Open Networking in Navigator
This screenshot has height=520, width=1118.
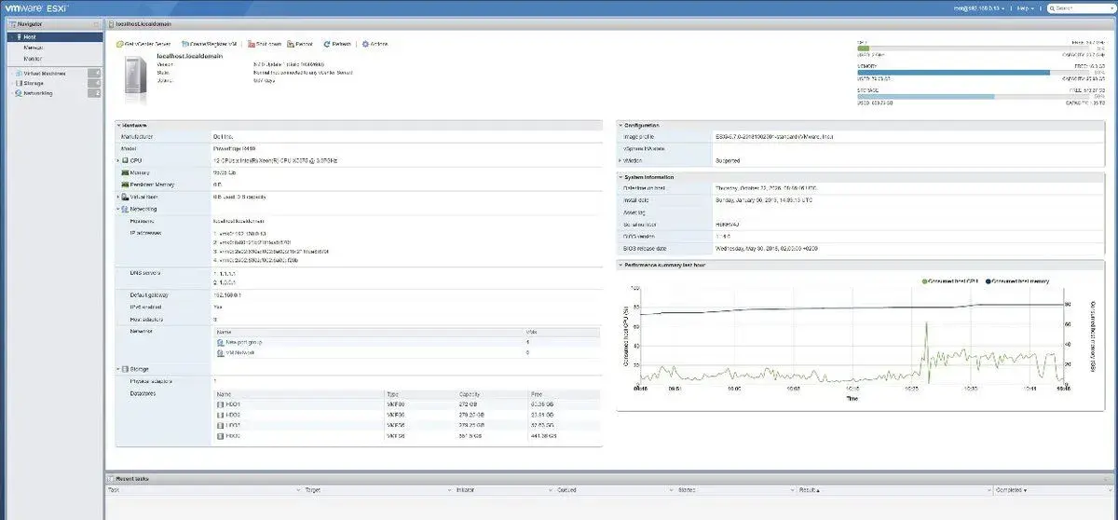click(x=38, y=93)
